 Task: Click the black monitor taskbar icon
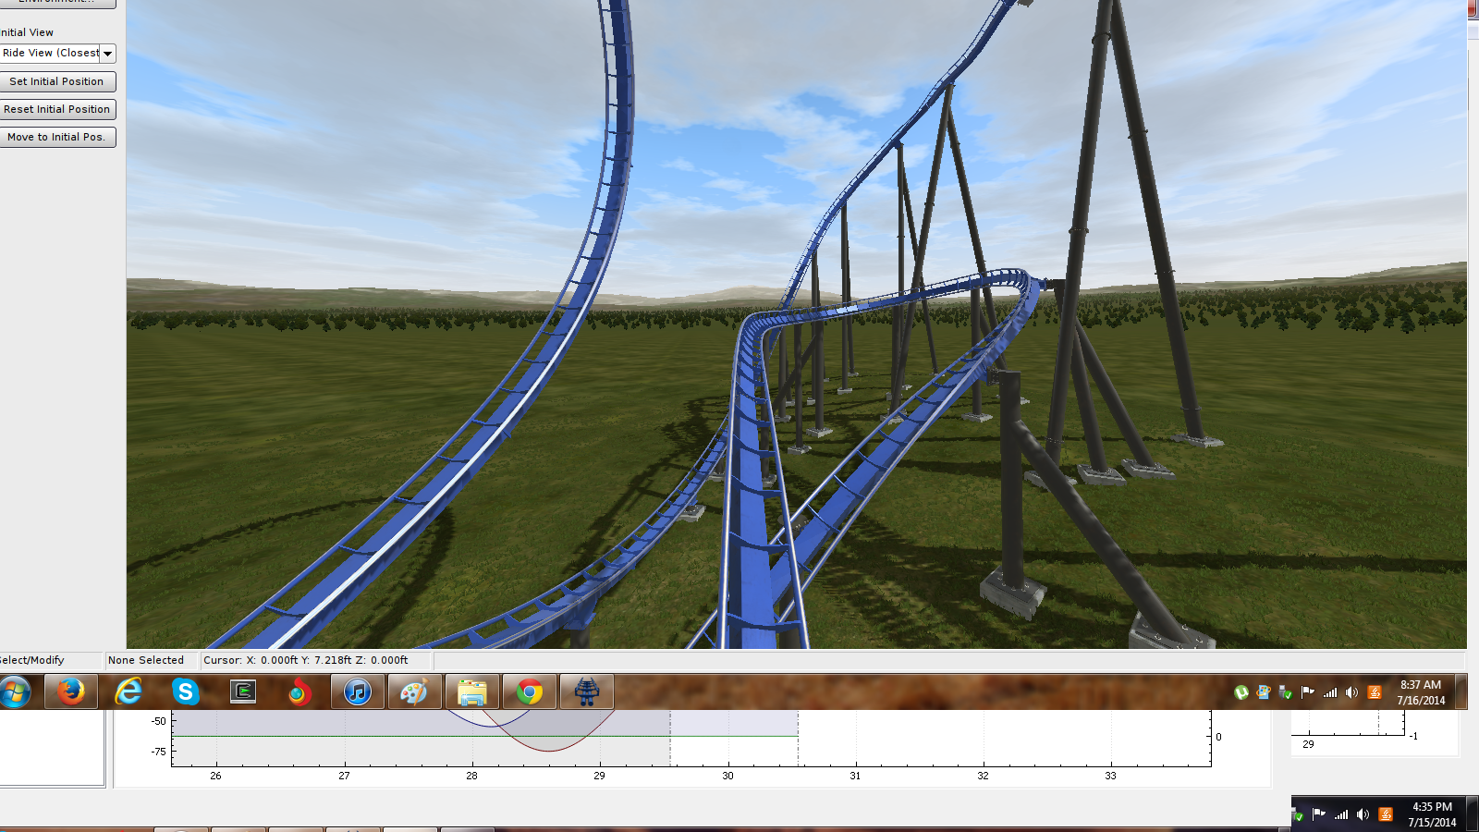[243, 691]
